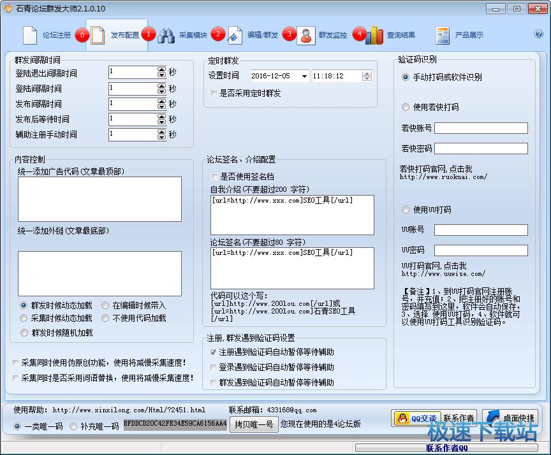
Task: Open the scheduled date dropdown calendar
Action: [304, 76]
